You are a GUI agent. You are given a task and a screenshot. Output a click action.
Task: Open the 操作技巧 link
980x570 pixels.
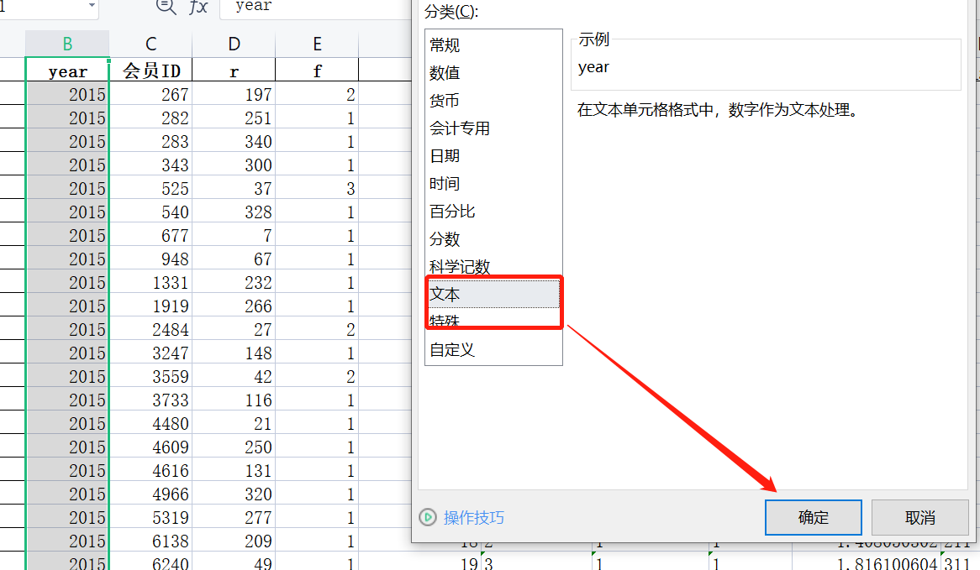coord(474,518)
